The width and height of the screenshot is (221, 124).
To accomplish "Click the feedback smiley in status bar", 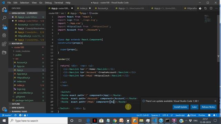I will click(x=209, y=115).
